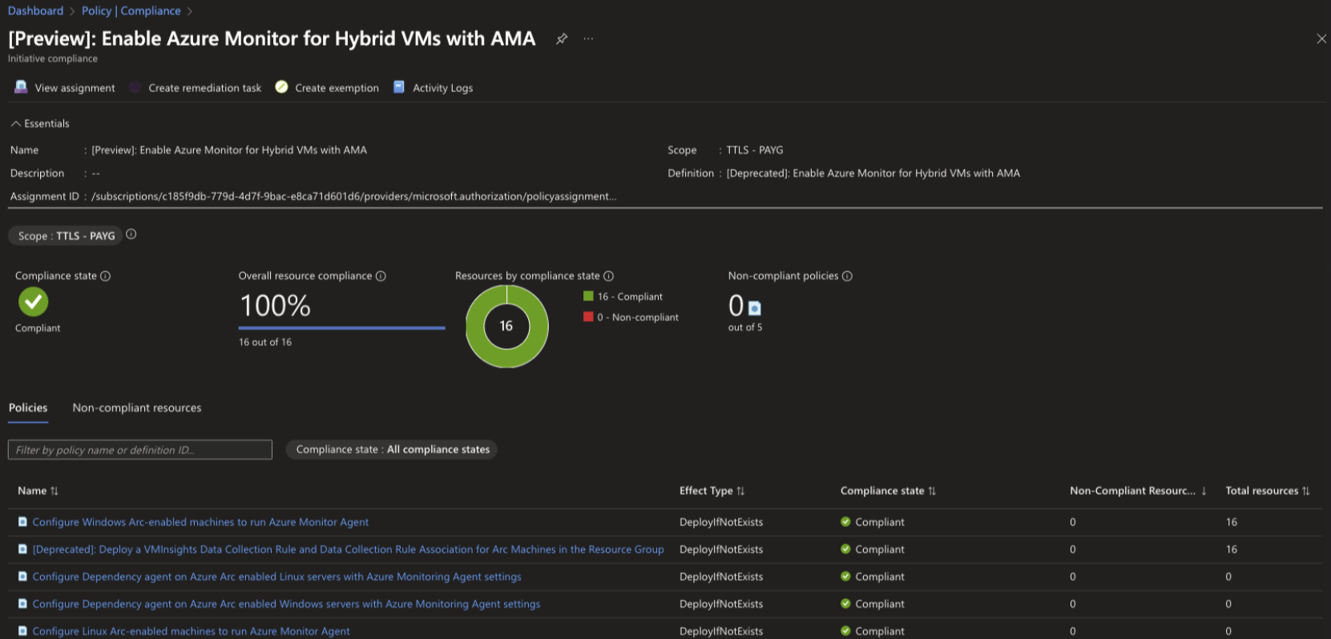Viewport: 1331px width, 639px height.
Task: Click the donut chart showing 16
Action: tap(506, 326)
